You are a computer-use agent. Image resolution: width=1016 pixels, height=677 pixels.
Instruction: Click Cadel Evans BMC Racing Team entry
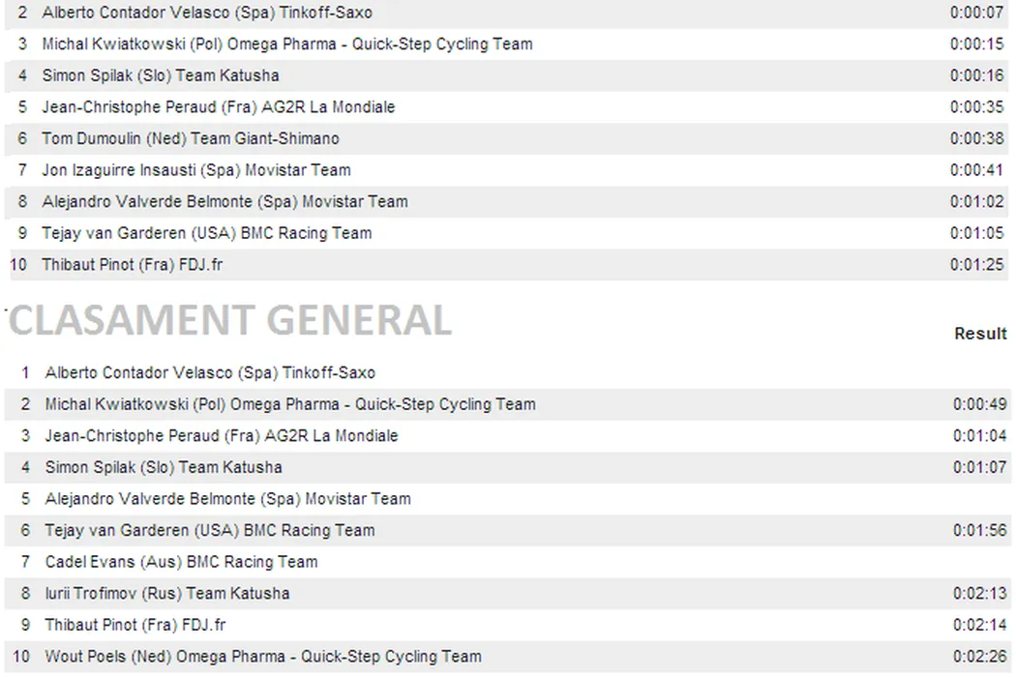point(181,562)
